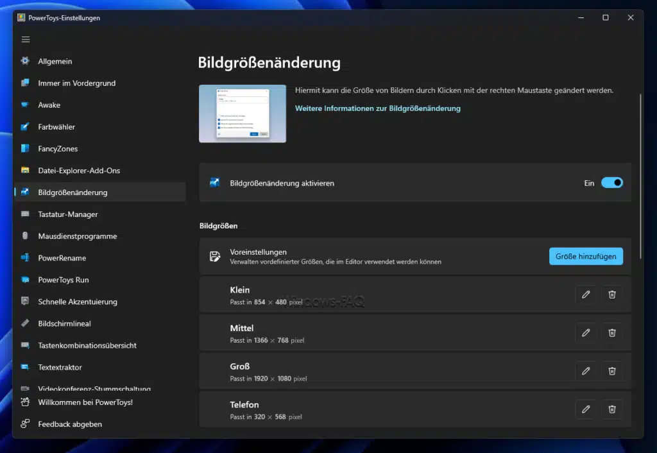Click the Schnelle Akzentuierung icon
The width and height of the screenshot is (657, 453).
click(x=25, y=301)
